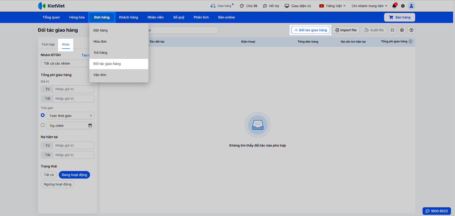Expand the Chi nhánh trung tâm branch selector
The width and height of the screenshot is (455, 216).
pos(369,6)
